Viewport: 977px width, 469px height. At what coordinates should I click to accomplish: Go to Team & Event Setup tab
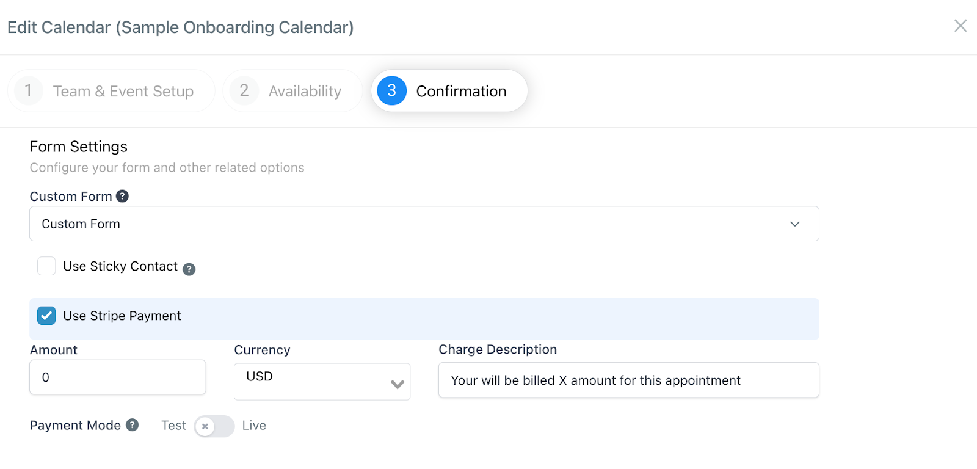pos(123,92)
